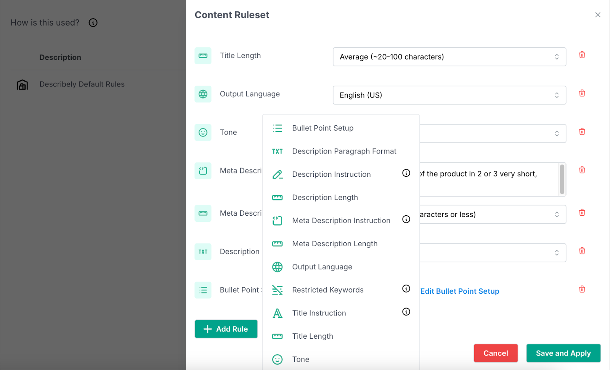Click the Restricted Keywords strikethrough icon

pos(277,290)
